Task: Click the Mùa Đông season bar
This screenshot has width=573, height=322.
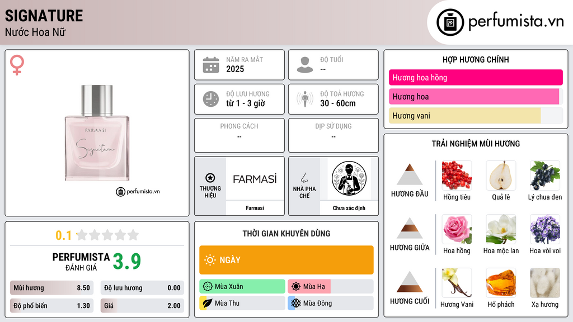Action: 331,303
